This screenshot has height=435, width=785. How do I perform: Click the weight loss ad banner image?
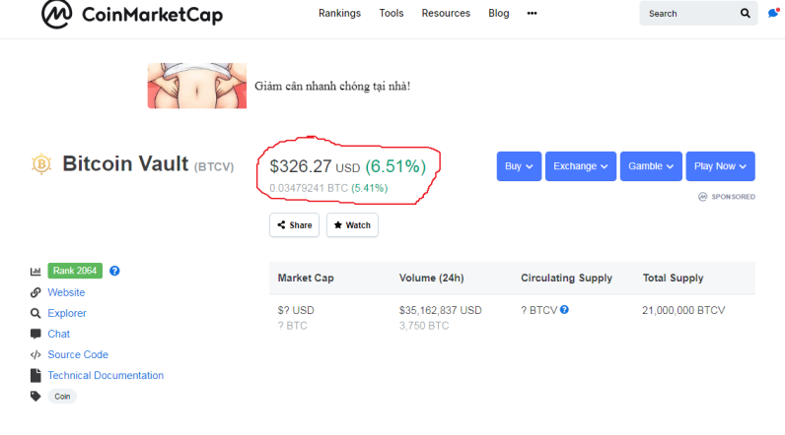coord(196,86)
